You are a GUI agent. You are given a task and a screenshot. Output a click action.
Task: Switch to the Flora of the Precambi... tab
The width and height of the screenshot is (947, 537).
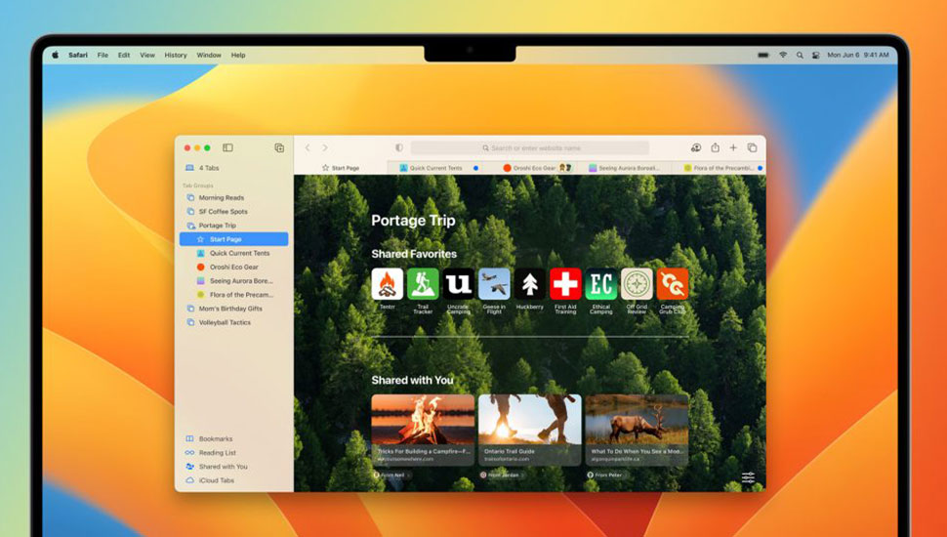719,168
